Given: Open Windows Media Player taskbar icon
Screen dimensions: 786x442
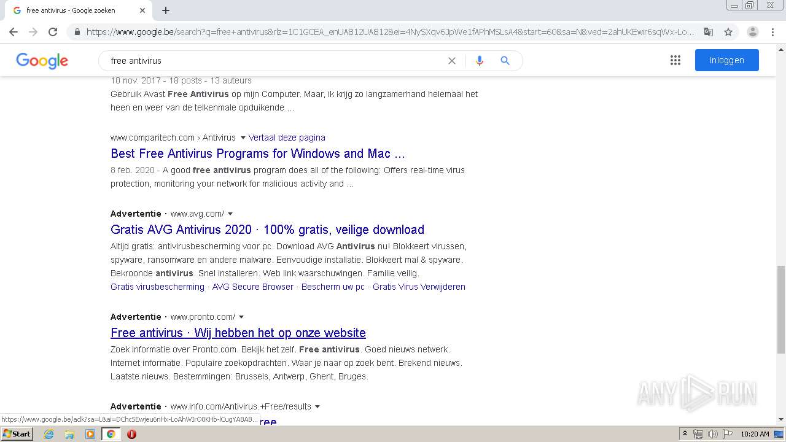Looking at the screenshot, I should coord(90,434).
